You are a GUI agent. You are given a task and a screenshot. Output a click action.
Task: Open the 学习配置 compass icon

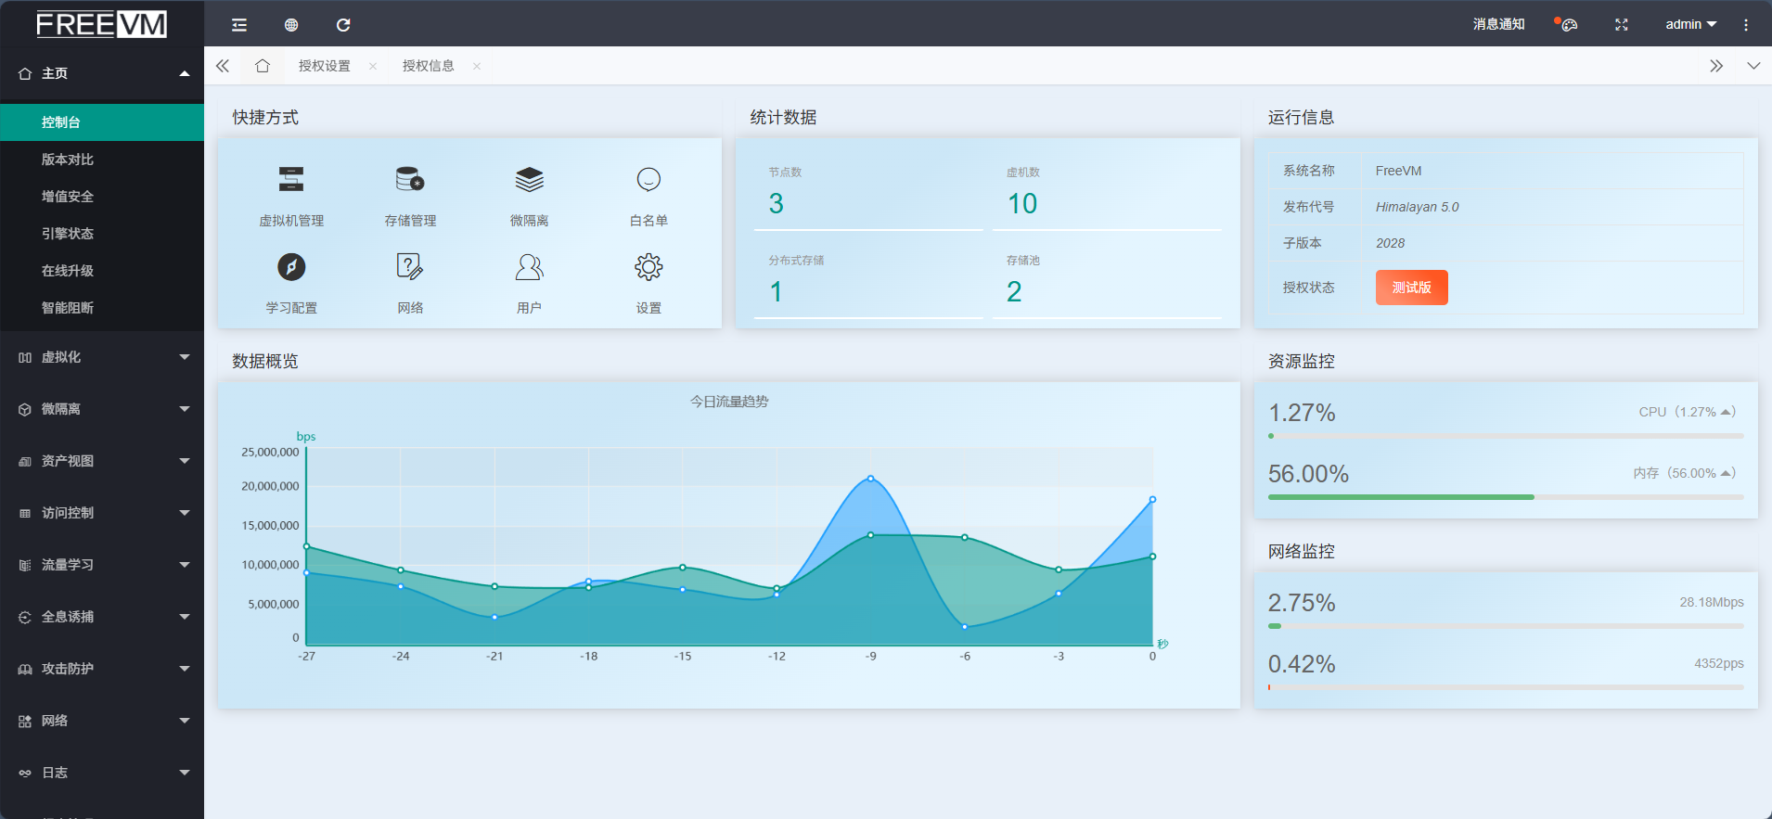pos(291,267)
